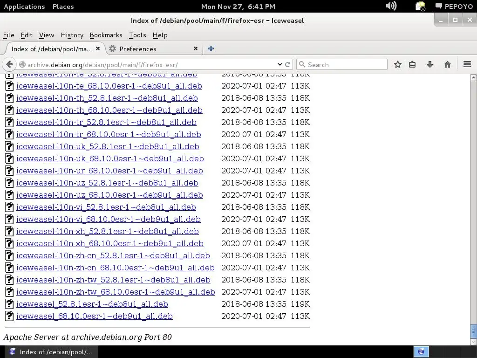Download iceweasel-l10n-uk_52.8.1esr-1~deb8u1_all.deb

point(108,146)
